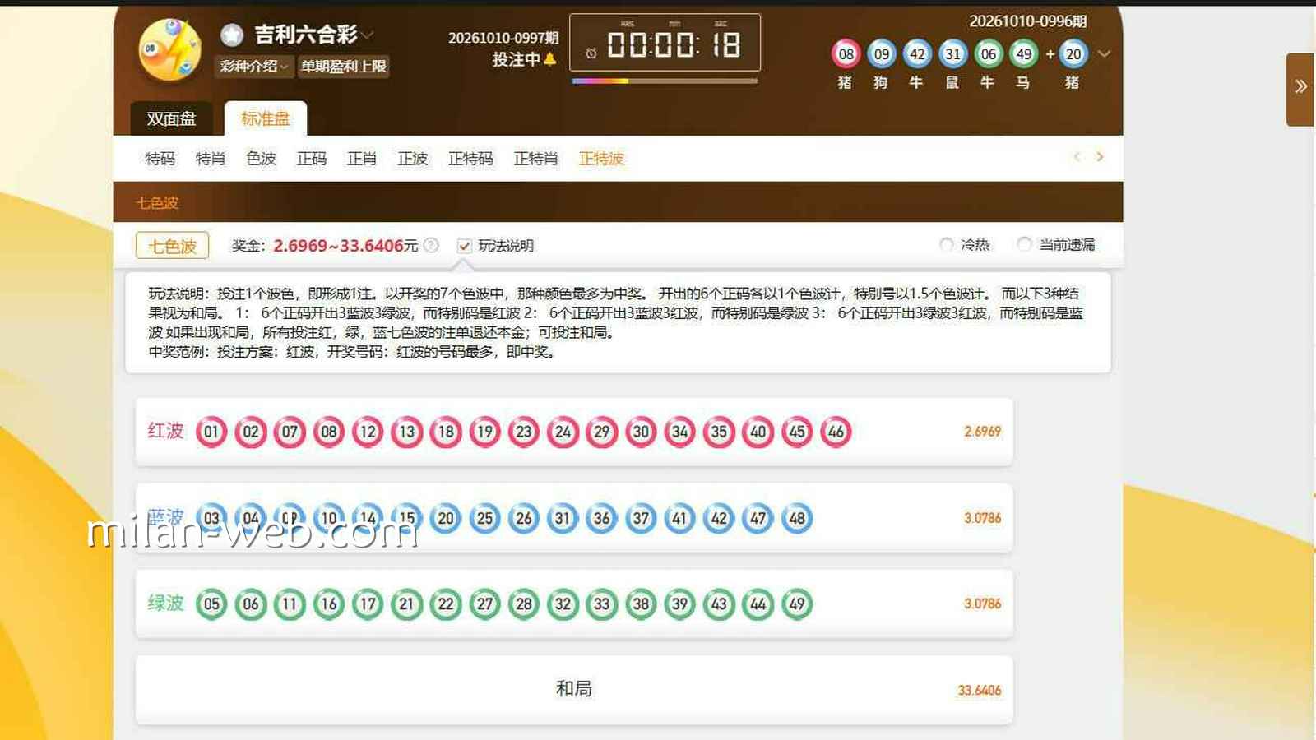Click the lottery ball logo icon

coord(169,49)
